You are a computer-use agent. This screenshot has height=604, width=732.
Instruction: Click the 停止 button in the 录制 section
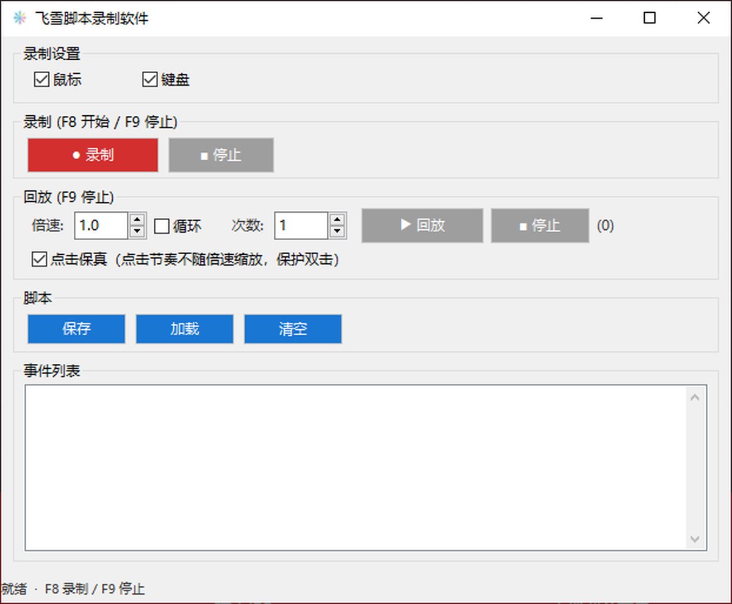click(x=221, y=155)
